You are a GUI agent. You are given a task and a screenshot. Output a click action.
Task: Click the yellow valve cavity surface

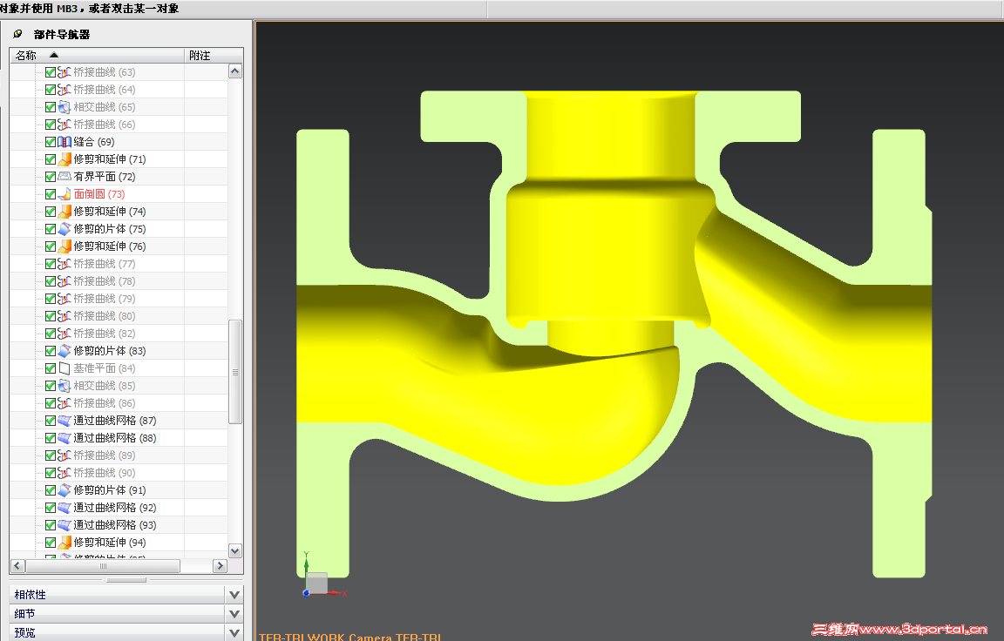pyautogui.click(x=602, y=256)
